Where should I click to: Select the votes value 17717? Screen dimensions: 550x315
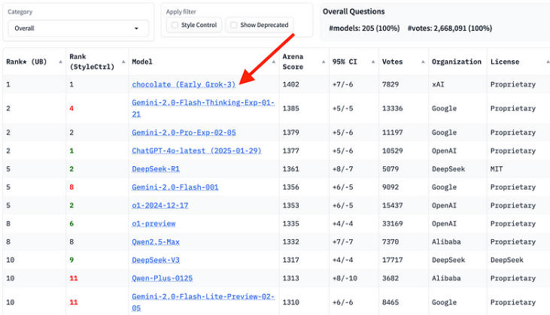point(393,260)
